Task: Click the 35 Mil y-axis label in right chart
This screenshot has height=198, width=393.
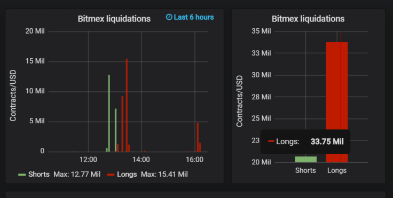Action: tap(261, 31)
